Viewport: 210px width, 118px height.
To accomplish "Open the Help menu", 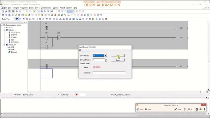I will [75, 8].
